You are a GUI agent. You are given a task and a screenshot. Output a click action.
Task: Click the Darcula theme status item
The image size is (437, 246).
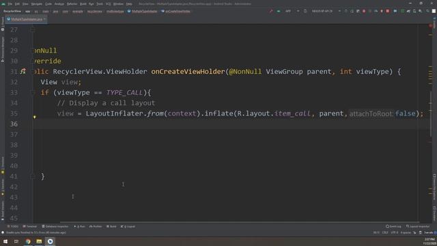pos(428,232)
